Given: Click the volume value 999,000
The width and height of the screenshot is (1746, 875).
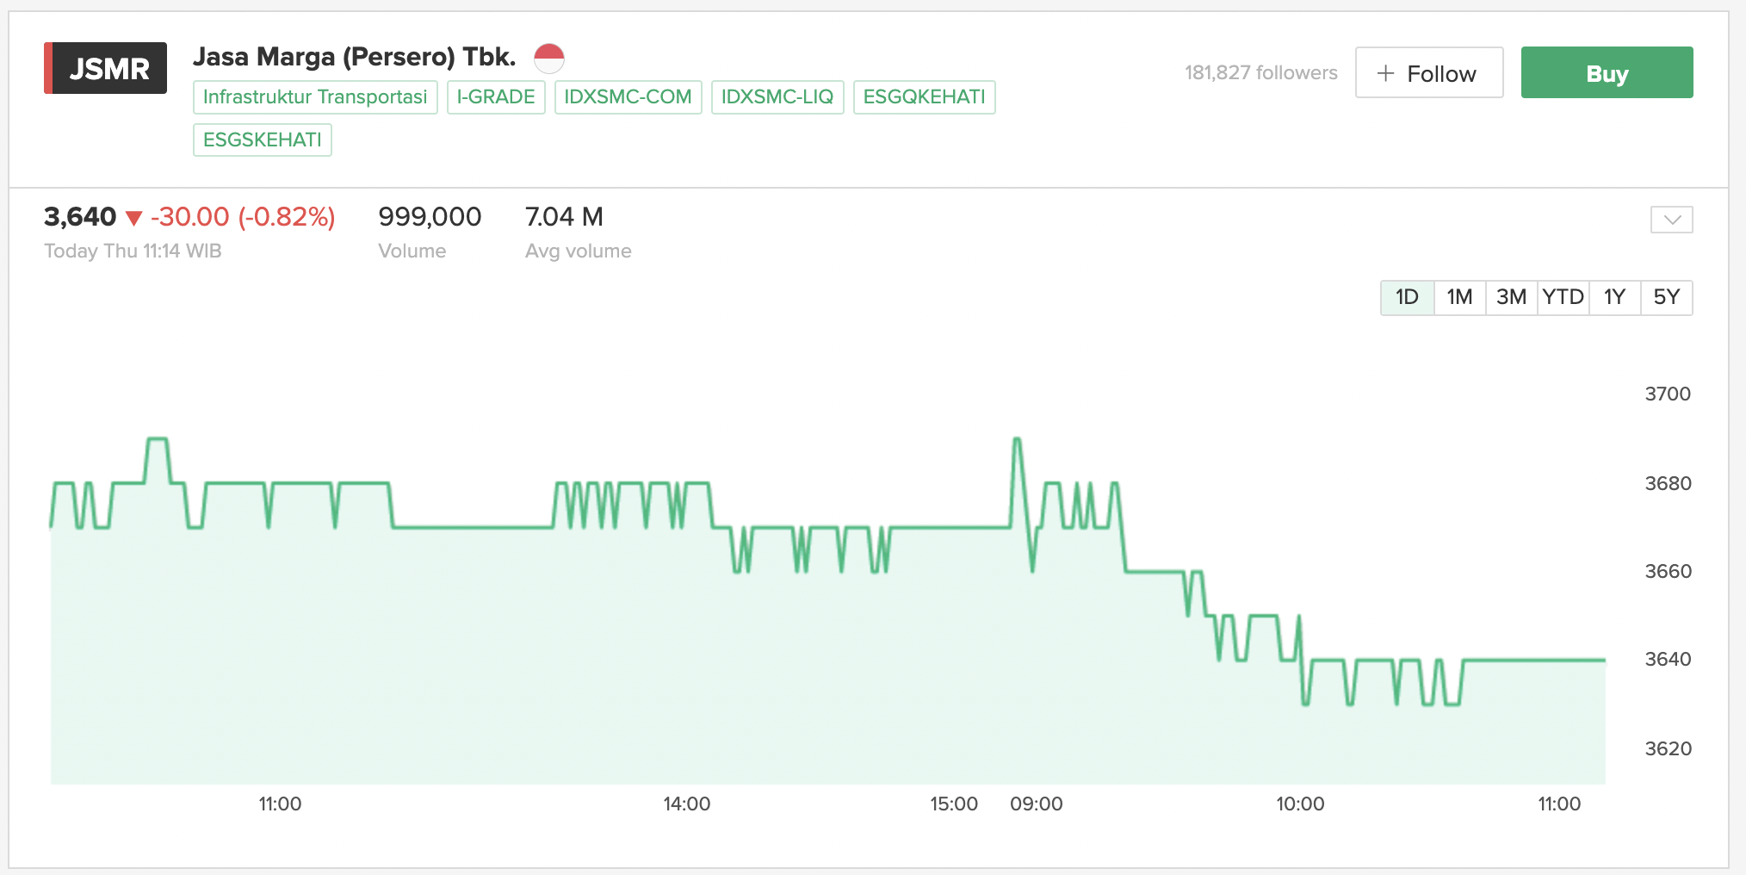Looking at the screenshot, I should point(430,217).
